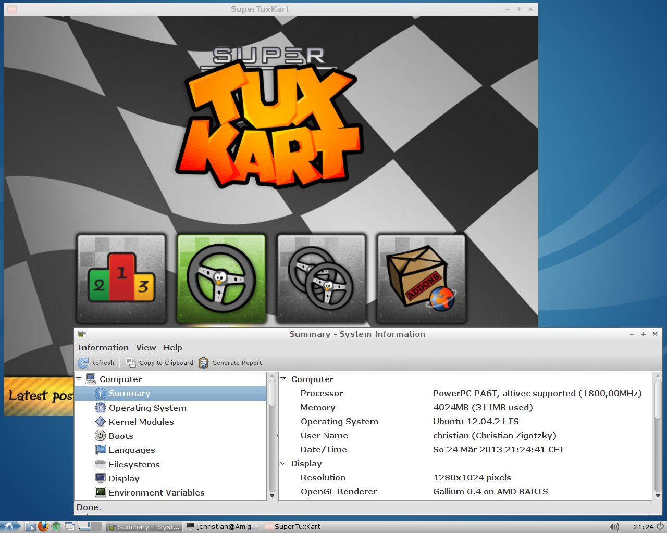Select the Processor row in details
The image size is (667, 533).
[x=466, y=394]
